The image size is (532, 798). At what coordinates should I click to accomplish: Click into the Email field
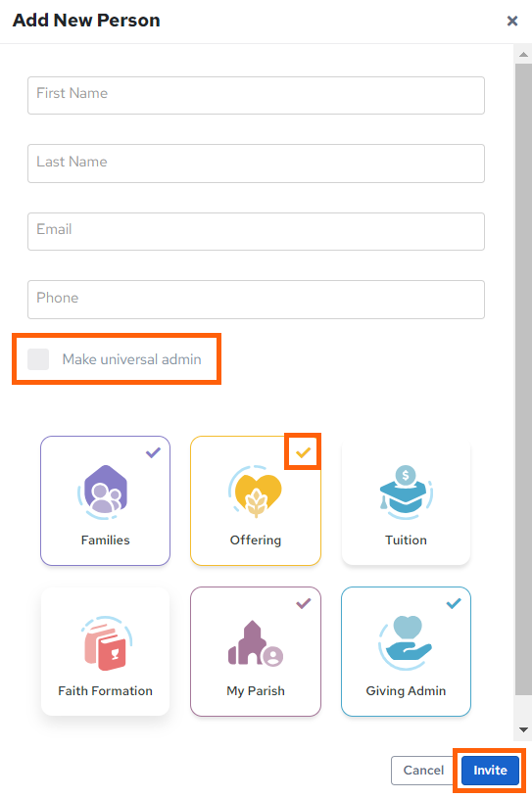[x=256, y=231]
